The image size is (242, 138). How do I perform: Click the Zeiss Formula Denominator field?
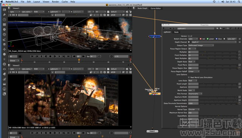click(193, 103)
